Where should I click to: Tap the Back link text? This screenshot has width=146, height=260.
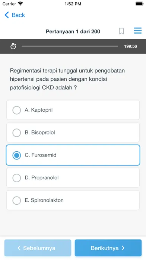18,15
